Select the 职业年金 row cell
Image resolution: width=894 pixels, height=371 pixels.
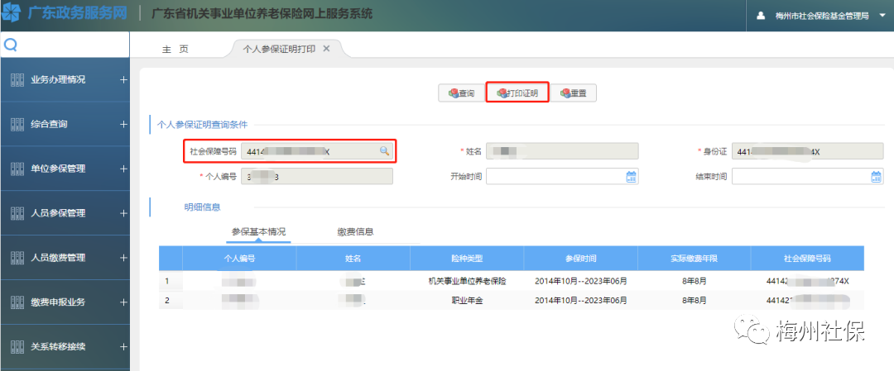click(467, 300)
